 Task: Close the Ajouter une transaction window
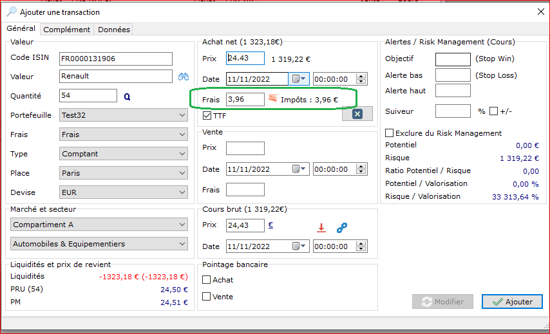[541, 12]
